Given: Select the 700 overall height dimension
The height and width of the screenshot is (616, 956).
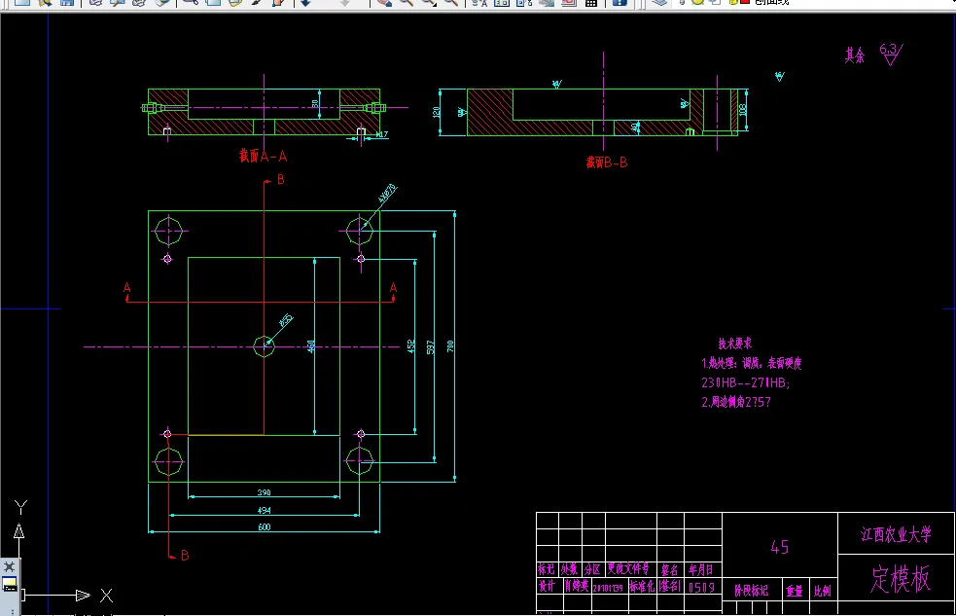Looking at the screenshot, I should pos(450,345).
